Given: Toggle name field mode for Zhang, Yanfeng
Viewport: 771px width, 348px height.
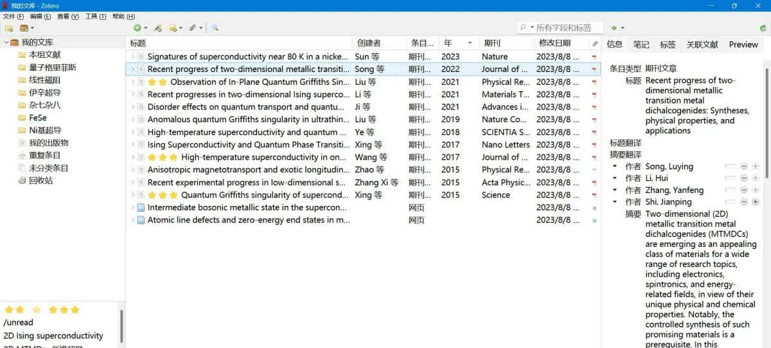Looking at the screenshot, I should click(x=730, y=190).
